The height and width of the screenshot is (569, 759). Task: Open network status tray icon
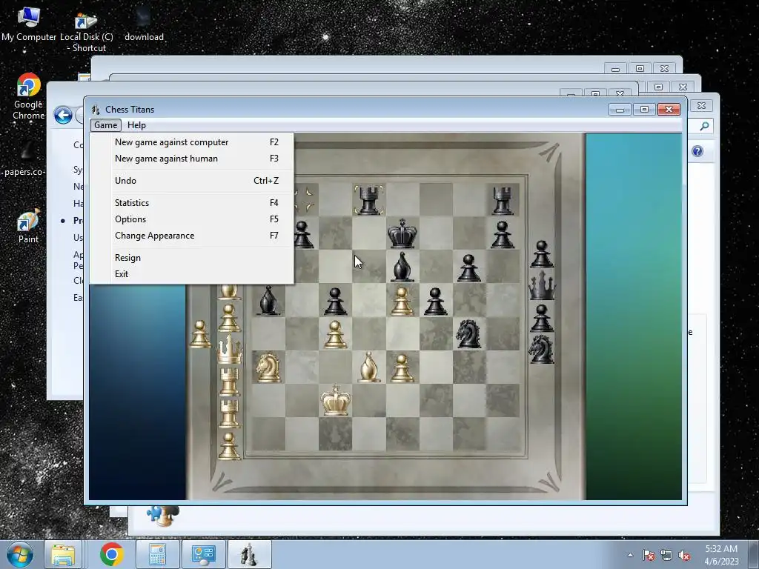[666, 555]
